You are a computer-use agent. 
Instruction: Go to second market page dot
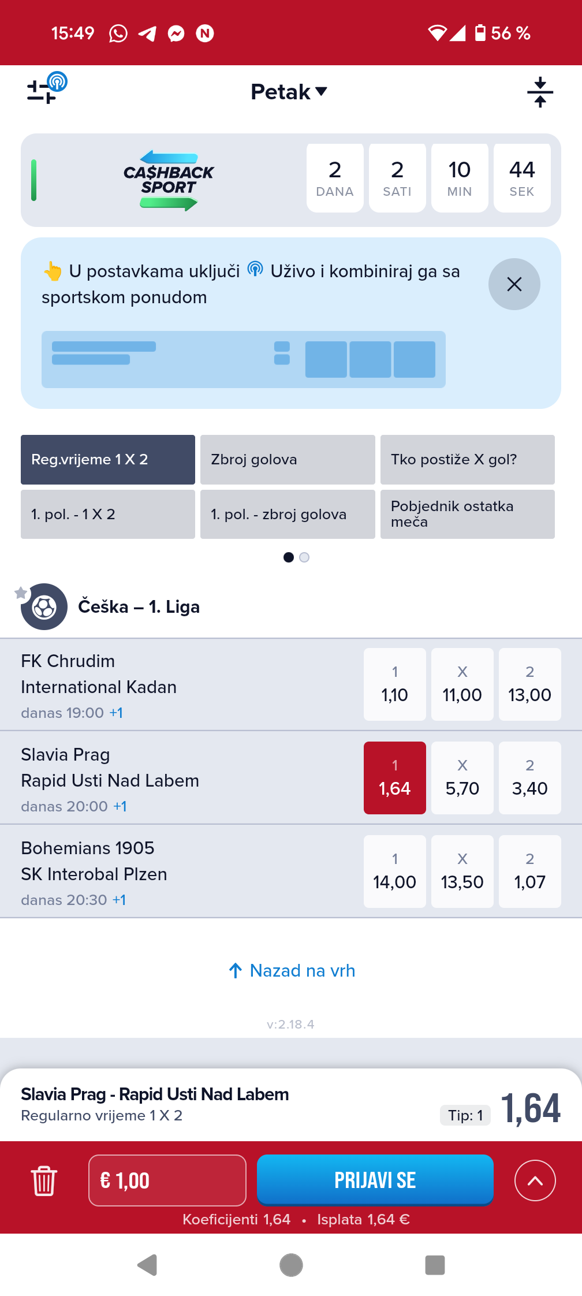[304, 557]
